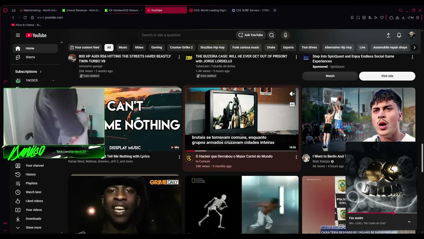Click the Ask YouTube button
The image size is (424, 239).
pos(250,35)
